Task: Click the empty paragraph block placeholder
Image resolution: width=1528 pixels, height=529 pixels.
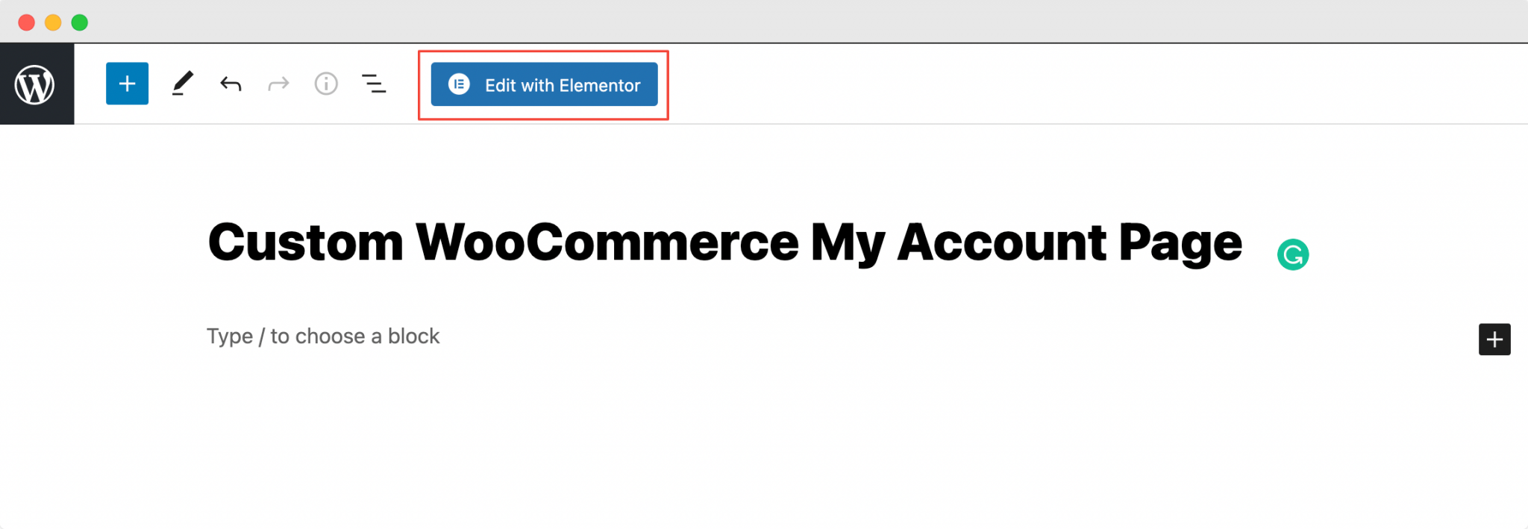Action: (324, 337)
